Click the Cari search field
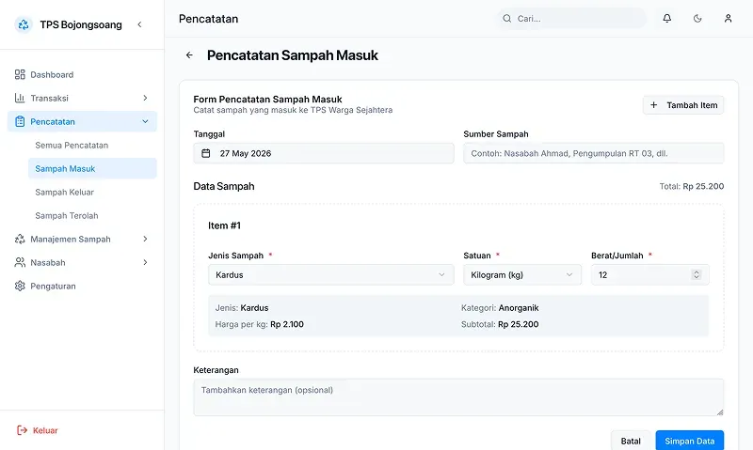The width and height of the screenshot is (753, 450). [x=571, y=18]
